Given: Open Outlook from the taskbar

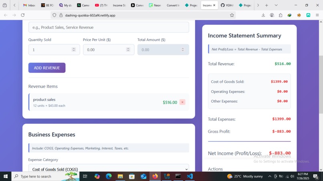Looking at the screenshot, I should coord(143,176).
